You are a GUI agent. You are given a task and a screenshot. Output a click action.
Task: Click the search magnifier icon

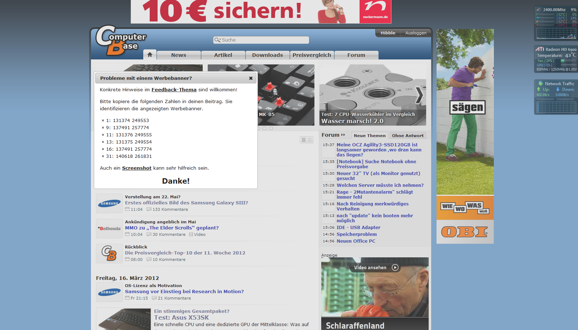(217, 40)
